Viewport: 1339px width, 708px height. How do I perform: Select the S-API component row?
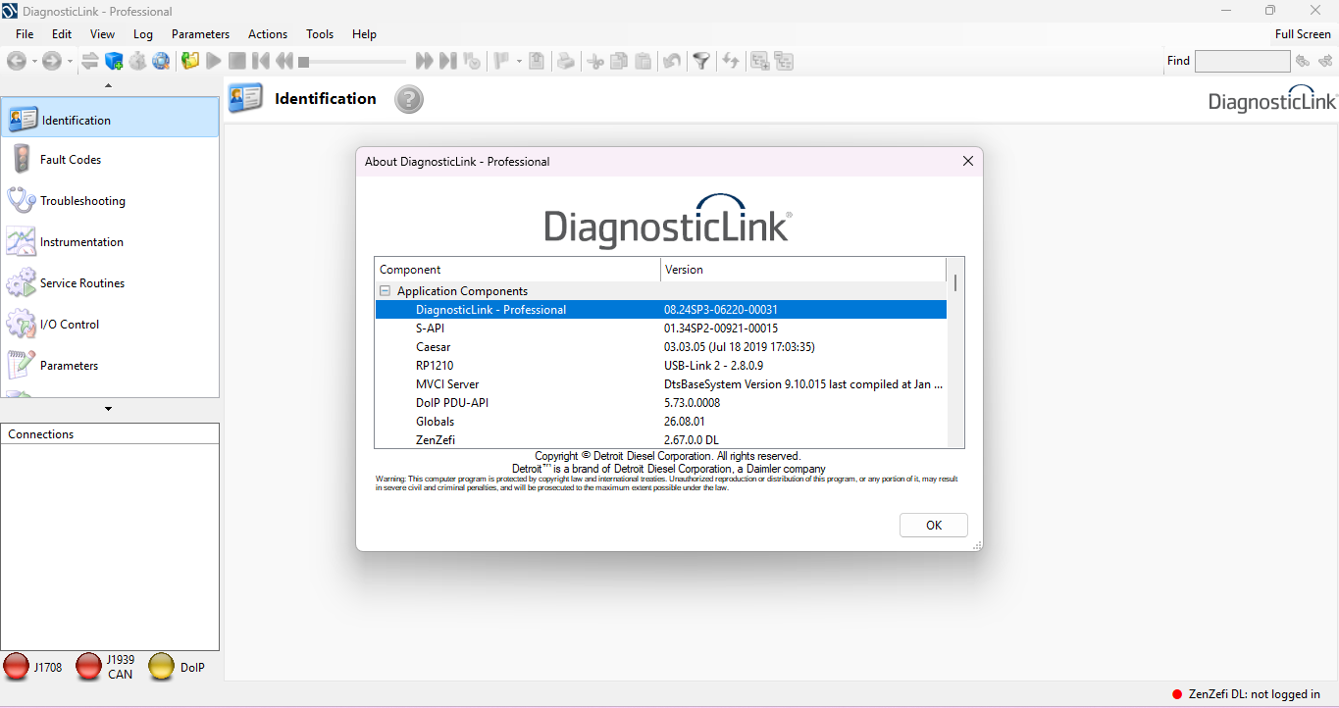pyautogui.click(x=661, y=329)
